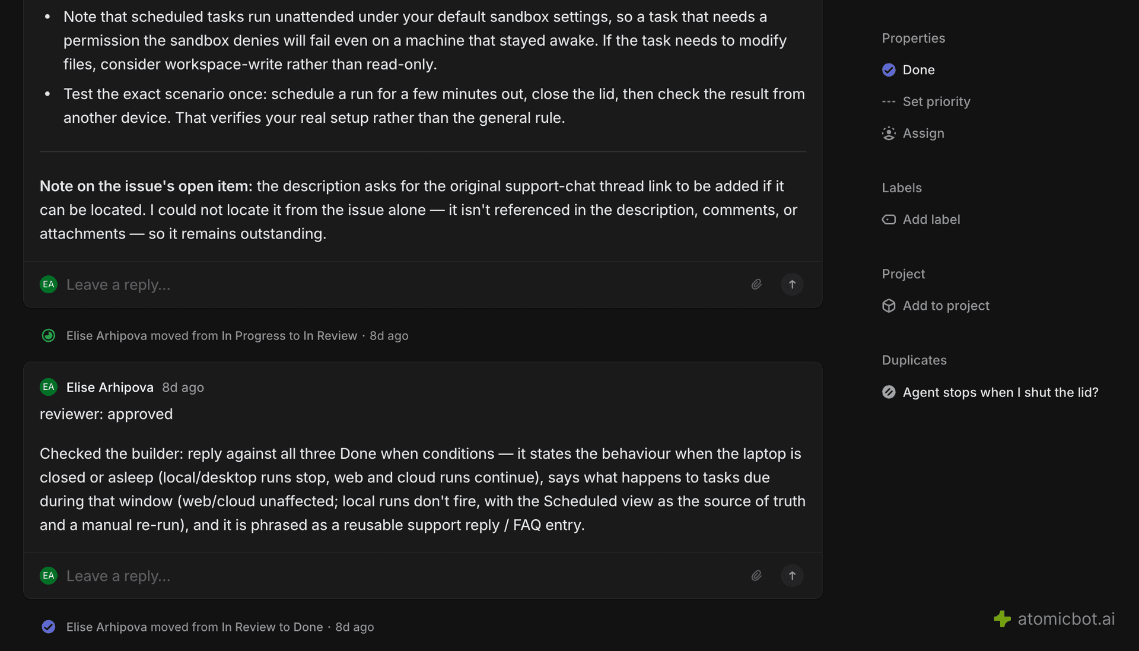
Task: Click the project cube icon
Action: point(889,306)
